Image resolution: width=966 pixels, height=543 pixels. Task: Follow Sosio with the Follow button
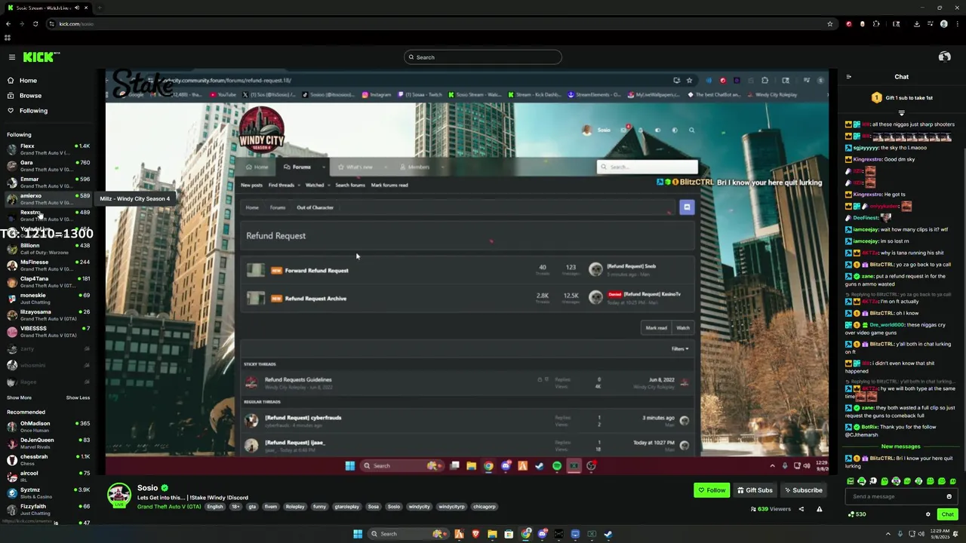coord(712,490)
